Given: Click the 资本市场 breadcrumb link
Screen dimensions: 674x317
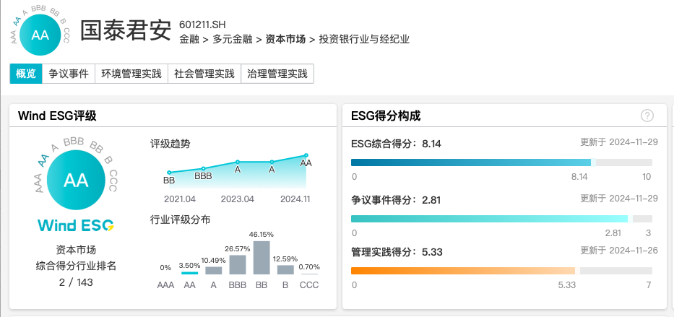Looking at the screenshot, I should tap(285, 40).
